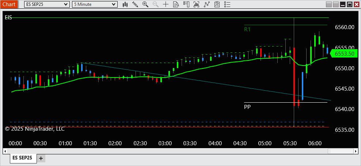361x166 pixels.
Task: Open the Strategies clipboard icon
Action: coord(217,4)
